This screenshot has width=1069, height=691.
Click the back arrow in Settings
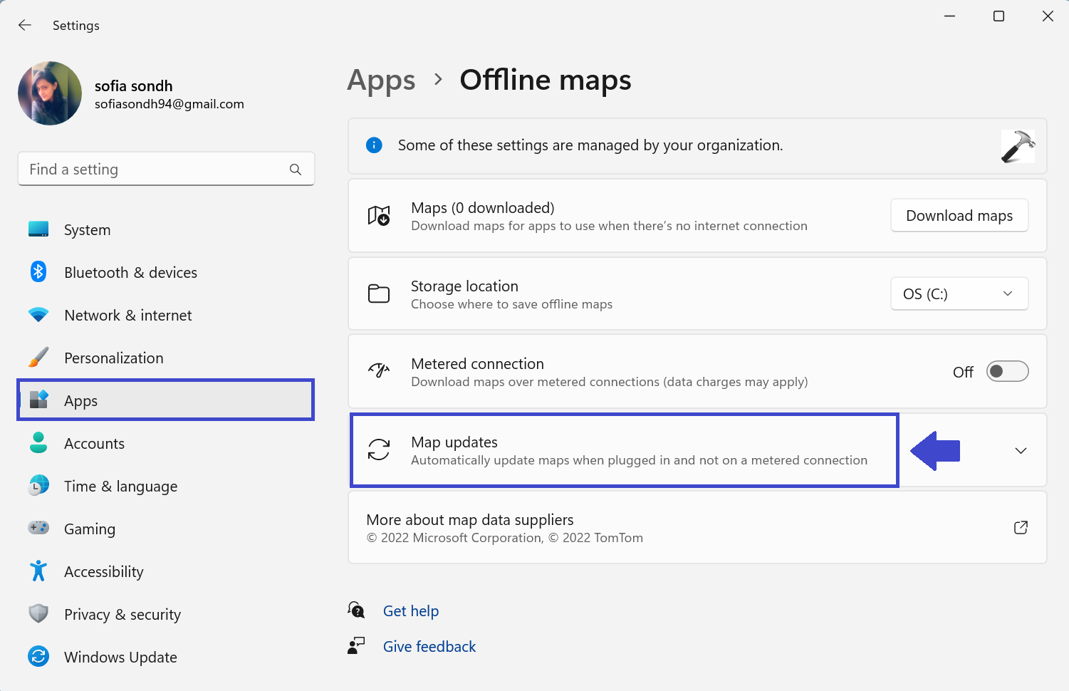pos(25,26)
